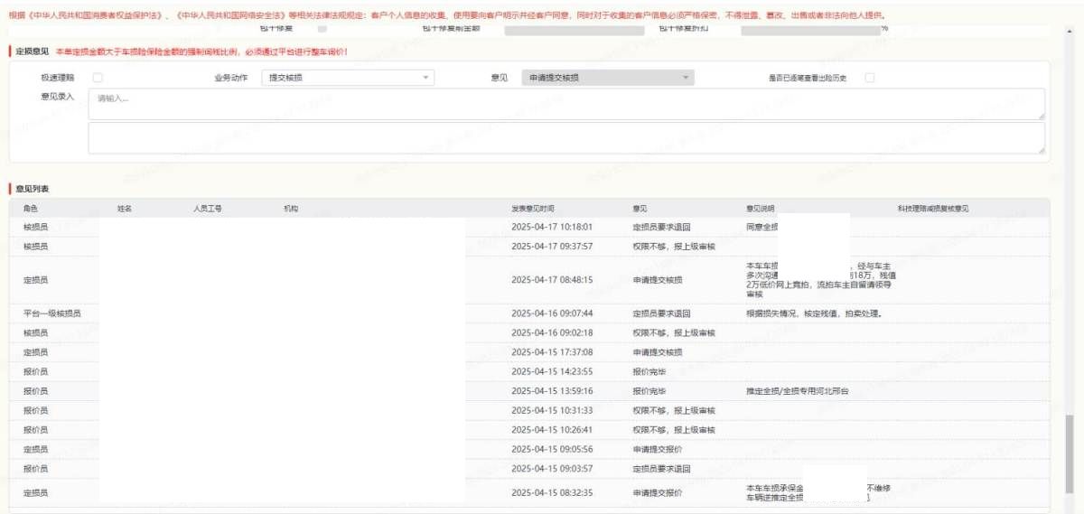Click the 人员工号 column header

point(207,209)
